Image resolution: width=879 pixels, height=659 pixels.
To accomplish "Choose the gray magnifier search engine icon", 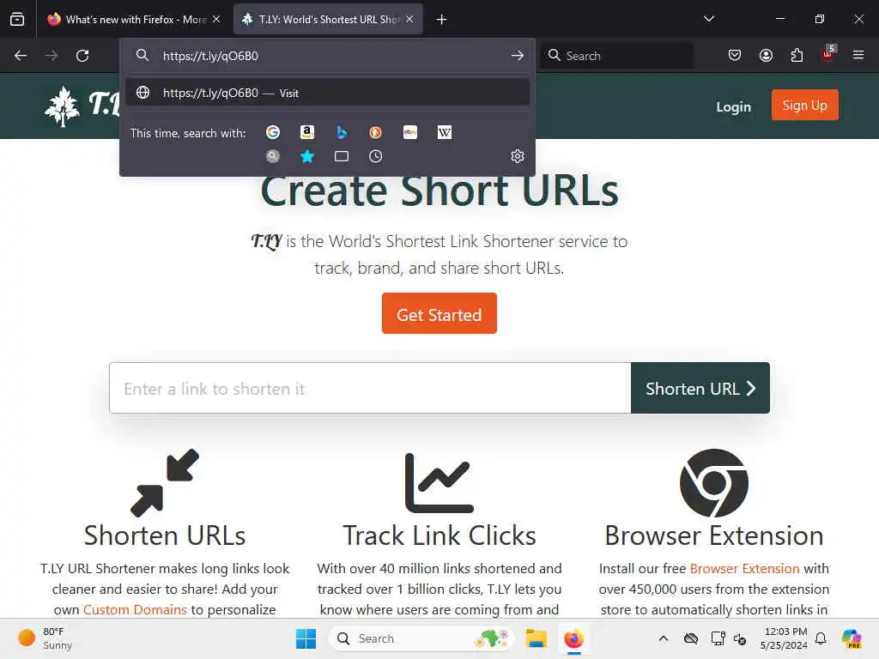I will click(x=273, y=156).
